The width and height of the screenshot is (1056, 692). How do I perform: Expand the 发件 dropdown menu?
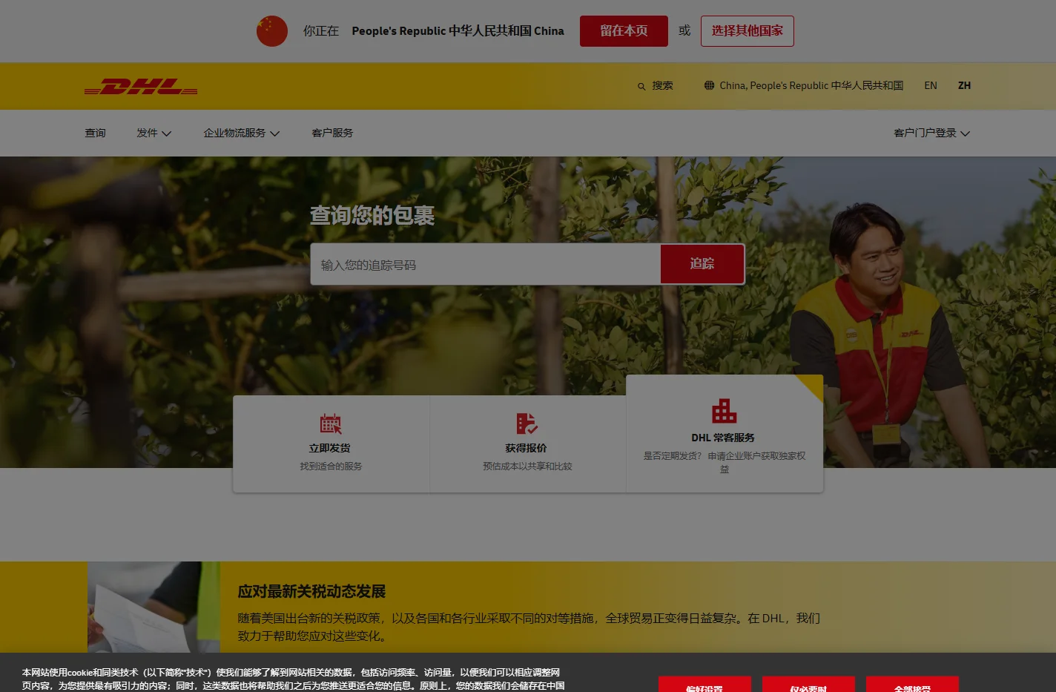pos(154,133)
